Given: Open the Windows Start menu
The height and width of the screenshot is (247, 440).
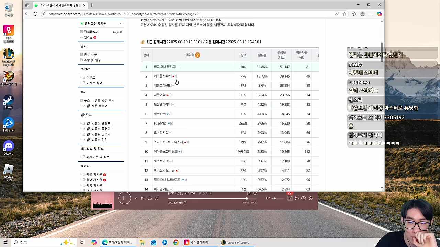Looking at the screenshot, I should click(5, 242).
